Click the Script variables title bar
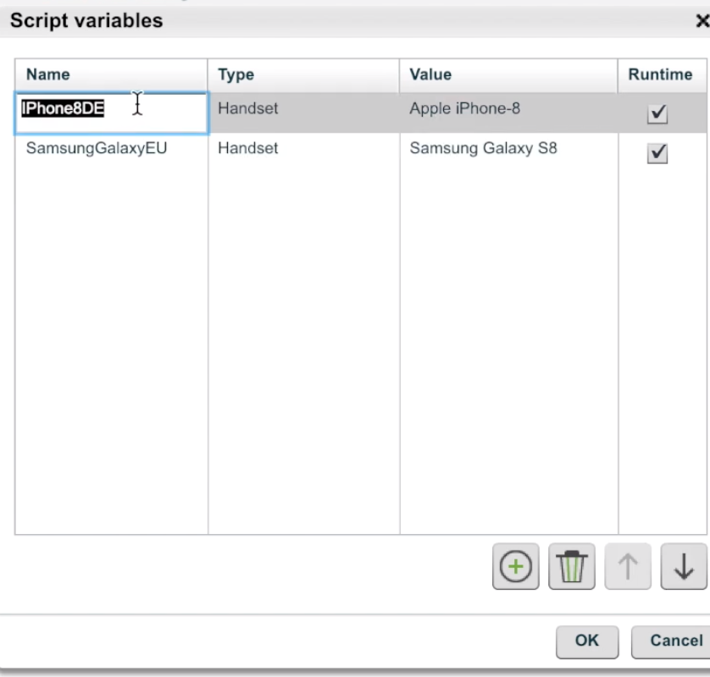 [339, 22]
